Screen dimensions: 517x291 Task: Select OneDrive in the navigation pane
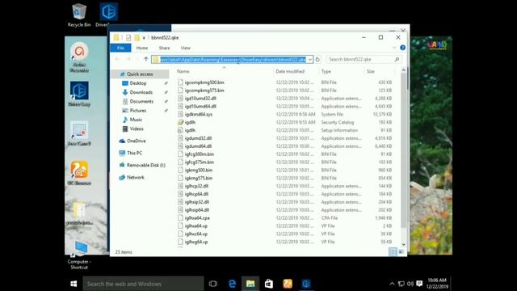coord(137,141)
